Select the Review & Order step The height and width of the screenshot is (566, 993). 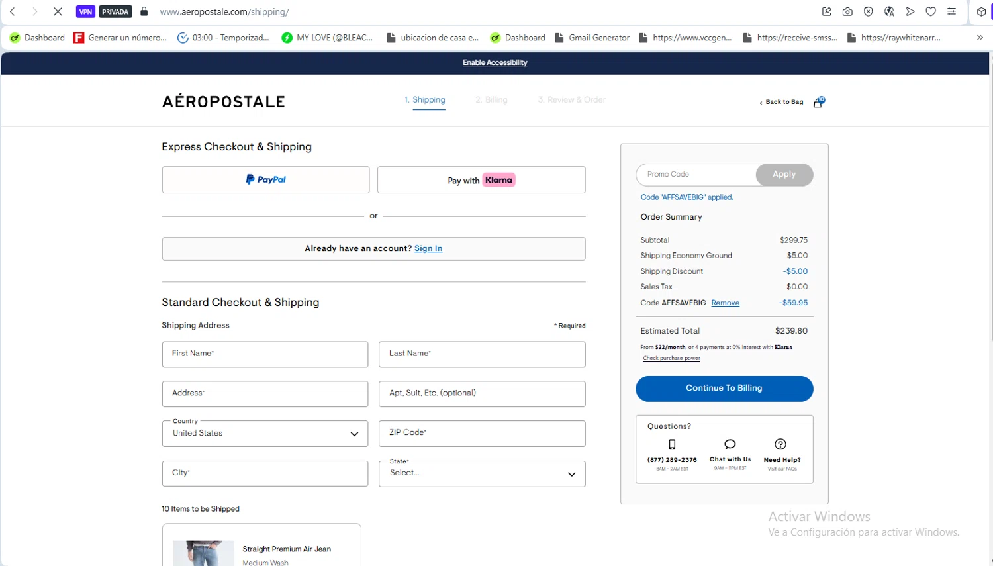click(571, 100)
